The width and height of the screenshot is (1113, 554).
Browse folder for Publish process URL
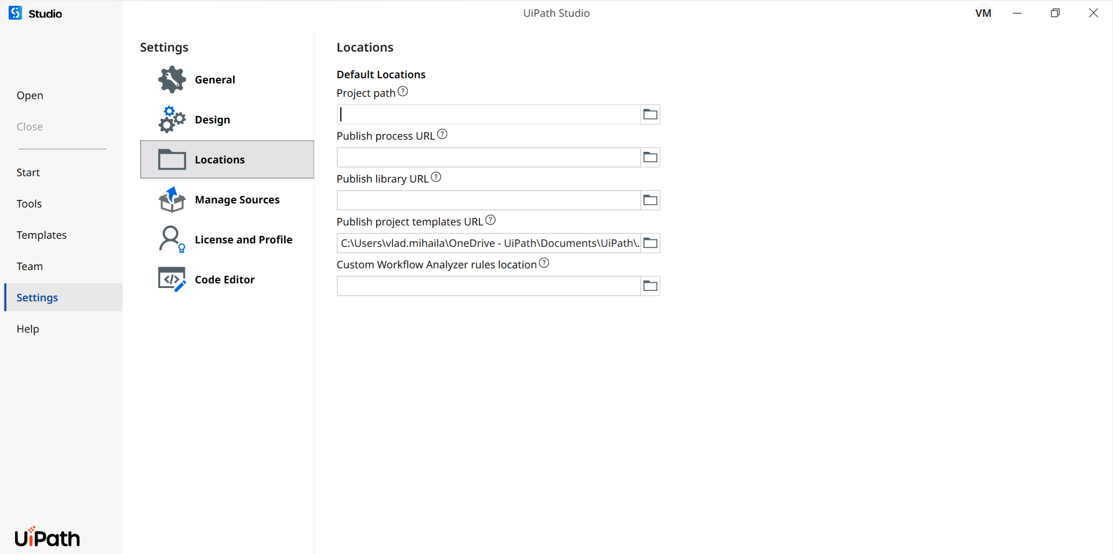click(x=650, y=158)
